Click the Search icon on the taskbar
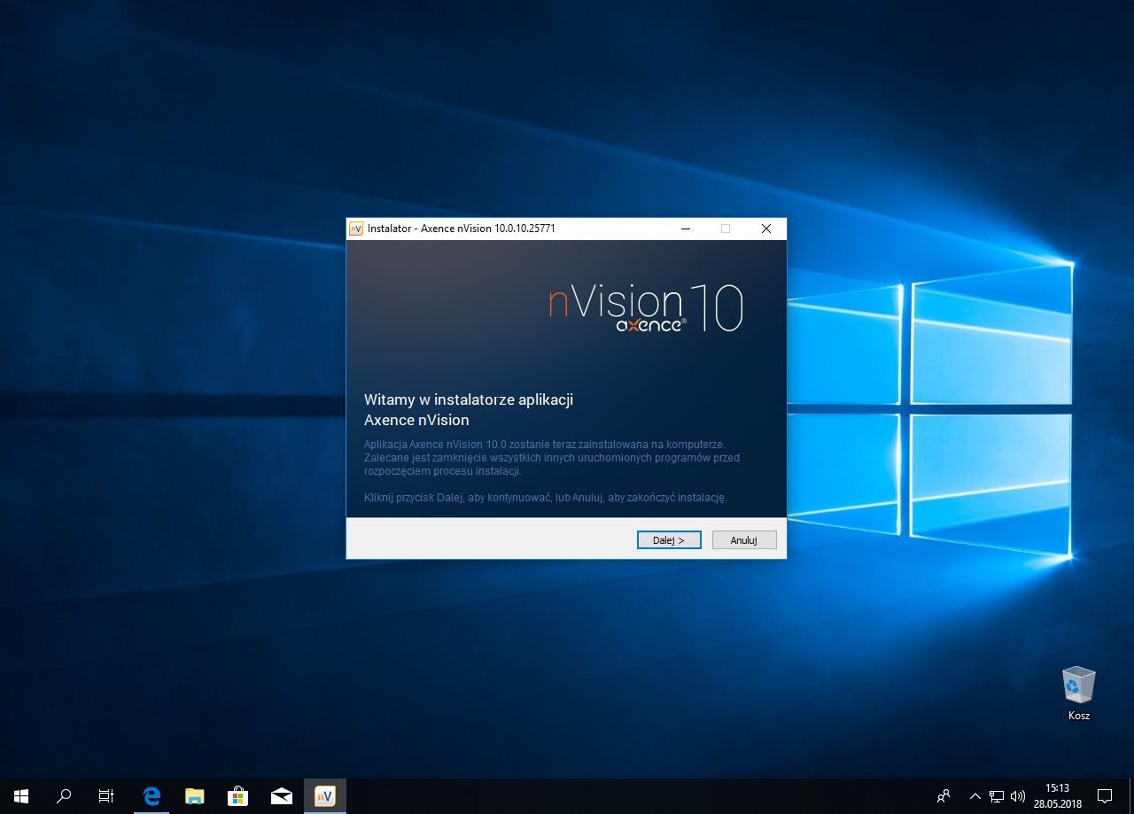 [63, 795]
